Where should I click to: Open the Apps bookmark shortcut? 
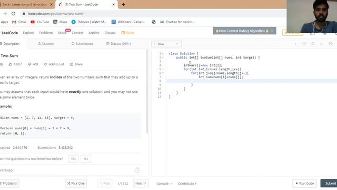tap(4, 22)
